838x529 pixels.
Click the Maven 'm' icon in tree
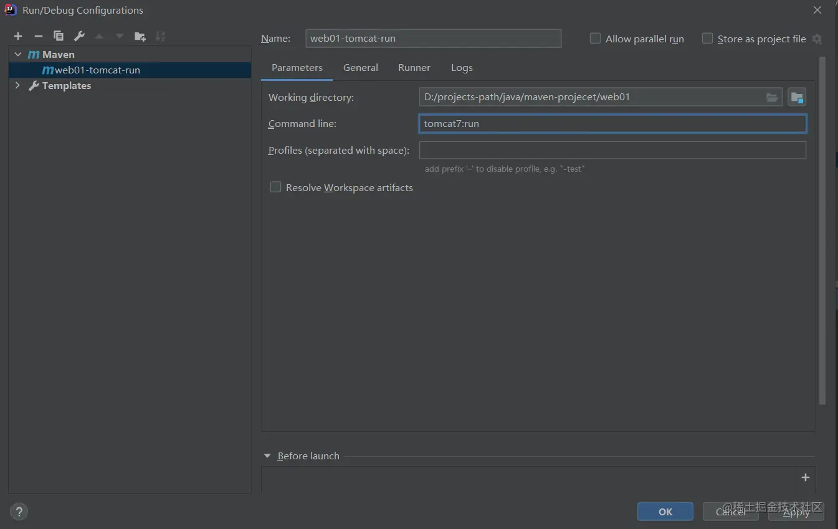34,55
